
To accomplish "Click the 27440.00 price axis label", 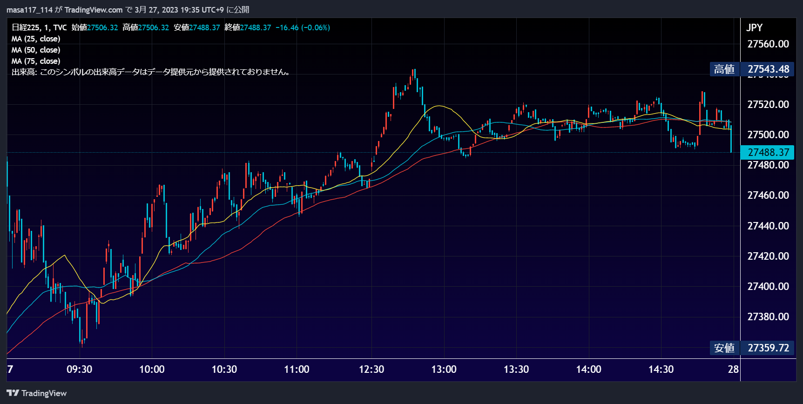I will [x=768, y=226].
